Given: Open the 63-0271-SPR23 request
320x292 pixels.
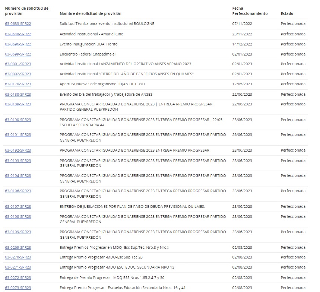Looking at the screenshot, I should pyautogui.click(x=18, y=267).
